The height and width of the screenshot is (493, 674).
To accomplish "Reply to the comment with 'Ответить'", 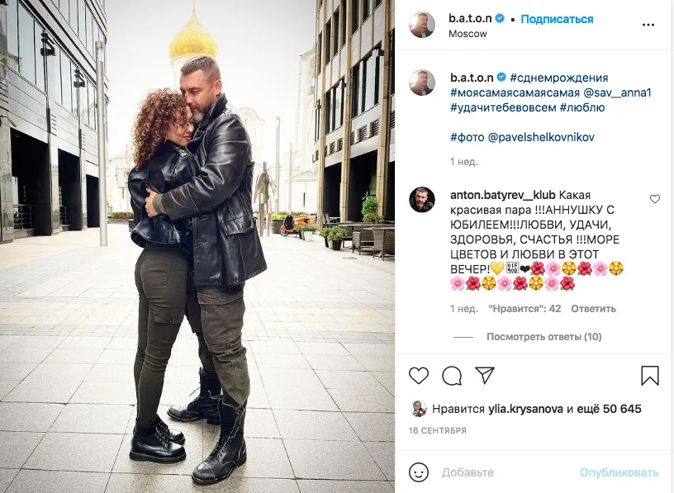I will [593, 309].
